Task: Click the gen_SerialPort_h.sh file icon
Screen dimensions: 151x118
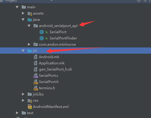Action: (35, 69)
